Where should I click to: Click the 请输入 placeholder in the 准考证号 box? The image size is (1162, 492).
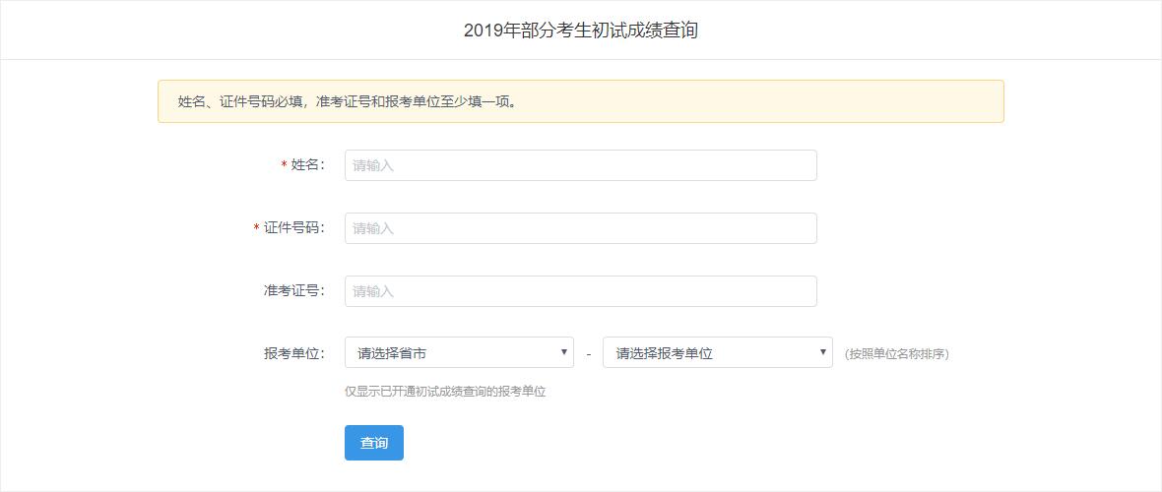click(373, 292)
